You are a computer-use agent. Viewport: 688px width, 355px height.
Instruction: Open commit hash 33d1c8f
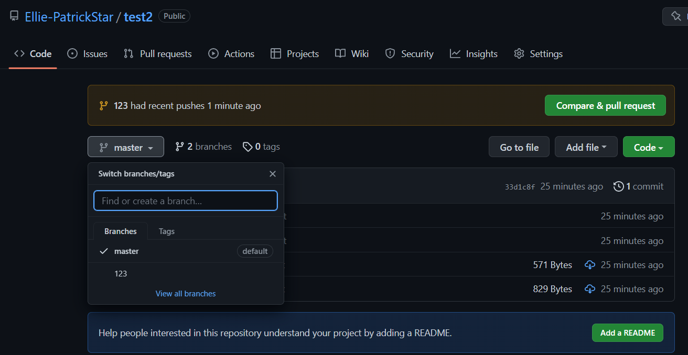[x=520, y=187]
